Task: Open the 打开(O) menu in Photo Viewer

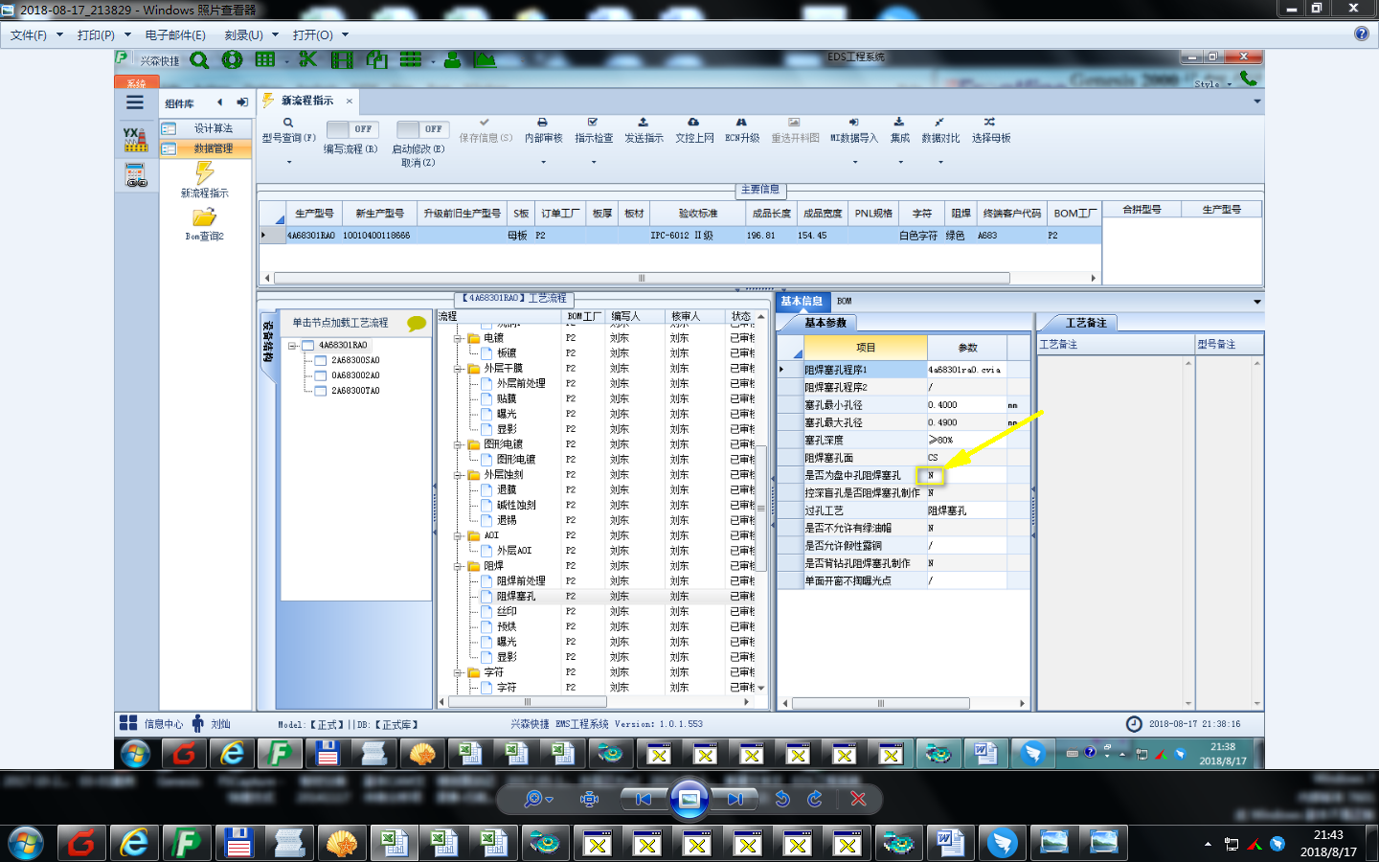Action: (x=321, y=34)
